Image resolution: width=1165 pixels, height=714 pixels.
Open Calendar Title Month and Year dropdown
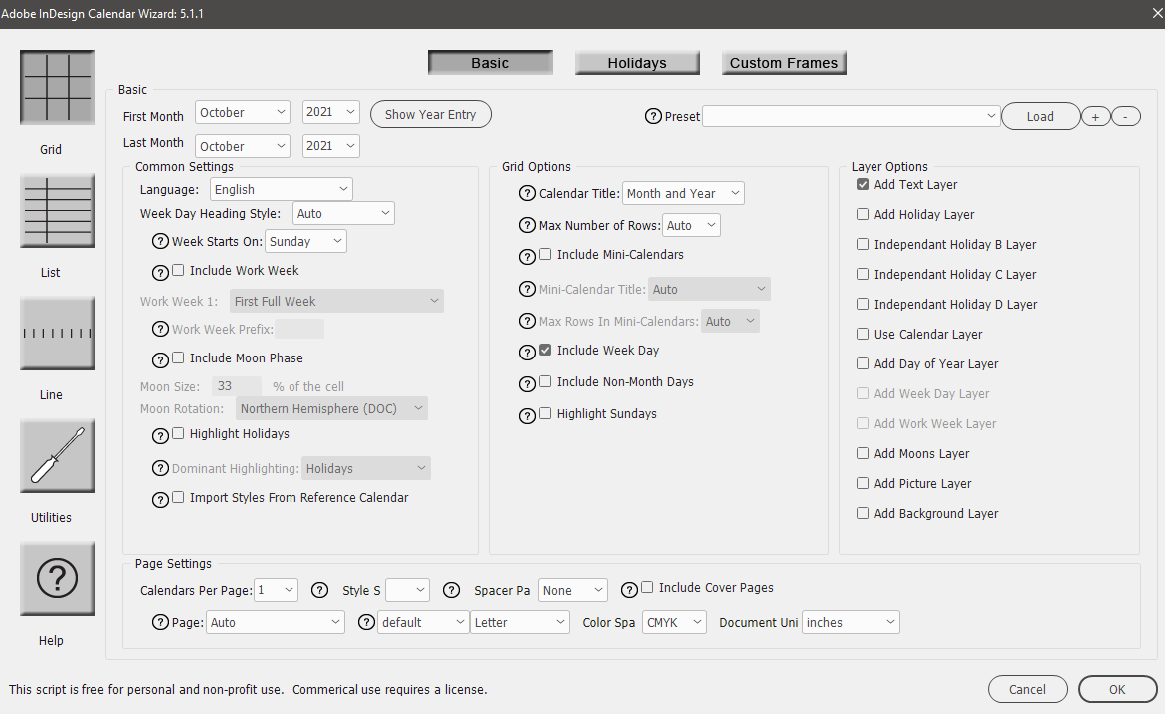coord(683,193)
